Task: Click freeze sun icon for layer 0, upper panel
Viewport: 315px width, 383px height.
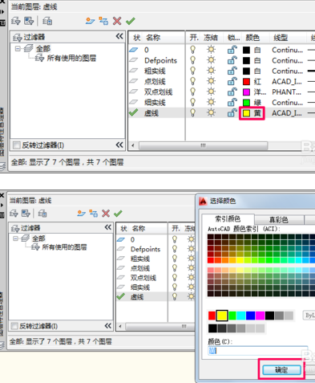Action: pyautogui.click(x=211, y=50)
